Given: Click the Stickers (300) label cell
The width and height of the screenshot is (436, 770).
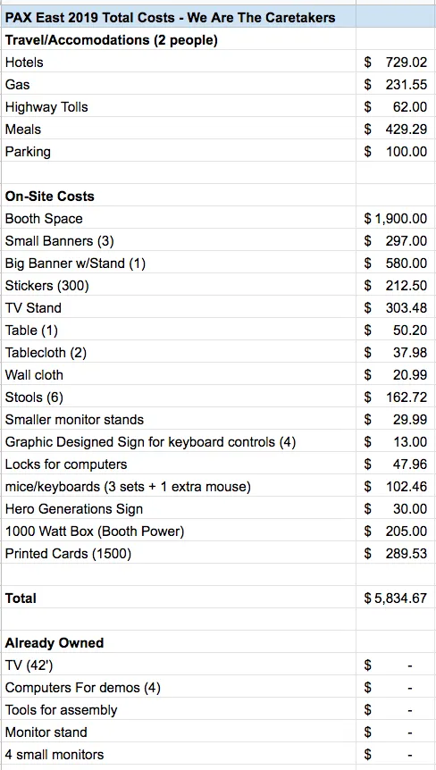Looking at the screenshot, I should point(178,285).
